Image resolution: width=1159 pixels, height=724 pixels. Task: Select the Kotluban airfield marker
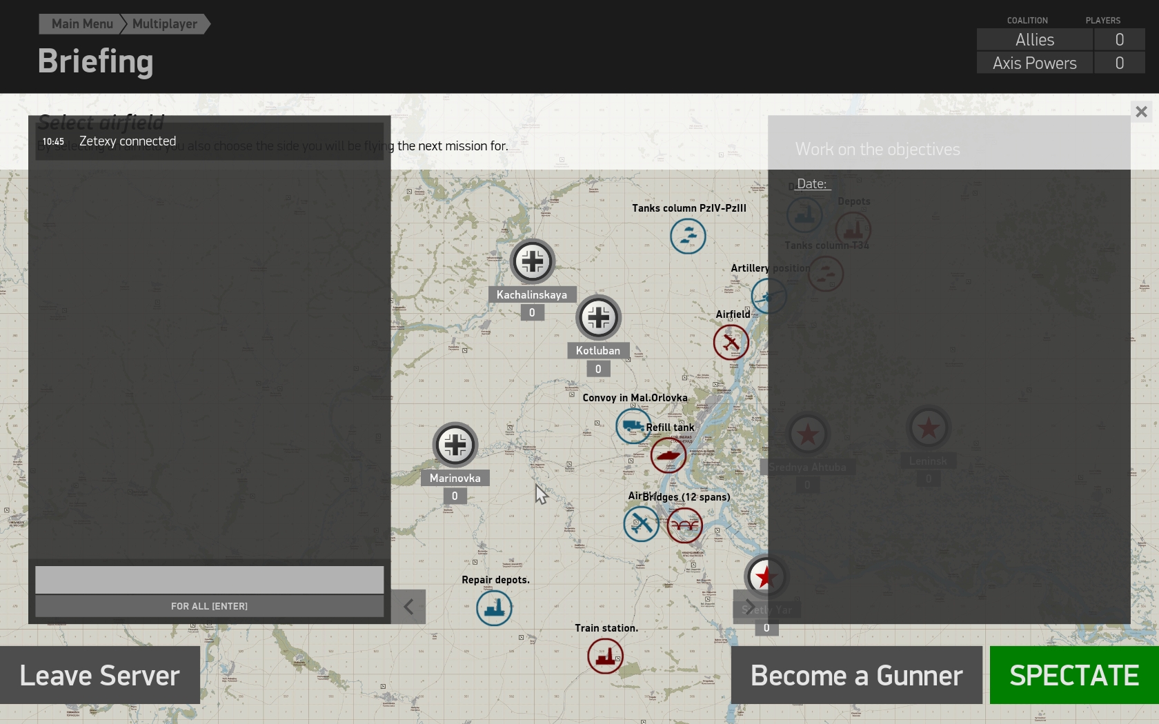(598, 317)
